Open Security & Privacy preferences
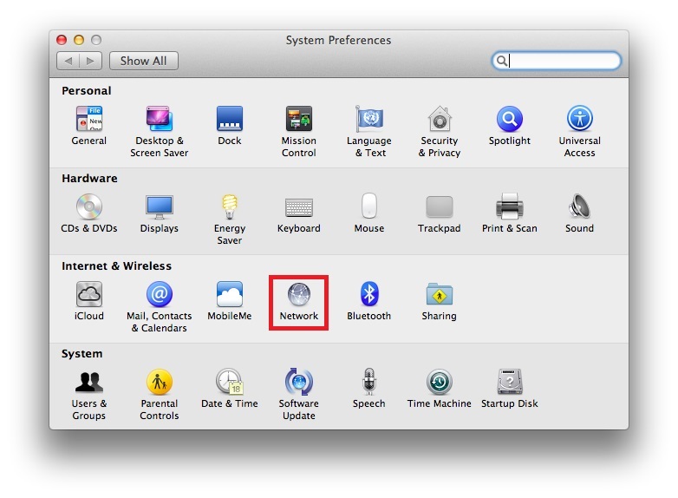Screen dimensions: 678x498 tap(439, 120)
